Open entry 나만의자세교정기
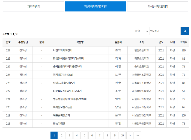This screenshot has width=191, height=140. tap(62, 50)
